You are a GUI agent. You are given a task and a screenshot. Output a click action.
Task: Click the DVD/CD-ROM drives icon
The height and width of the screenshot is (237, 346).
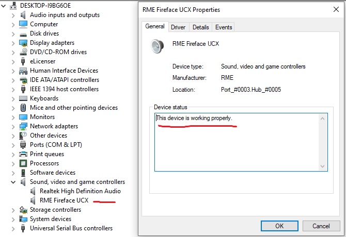pyautogui.click(x=23, y=52)
